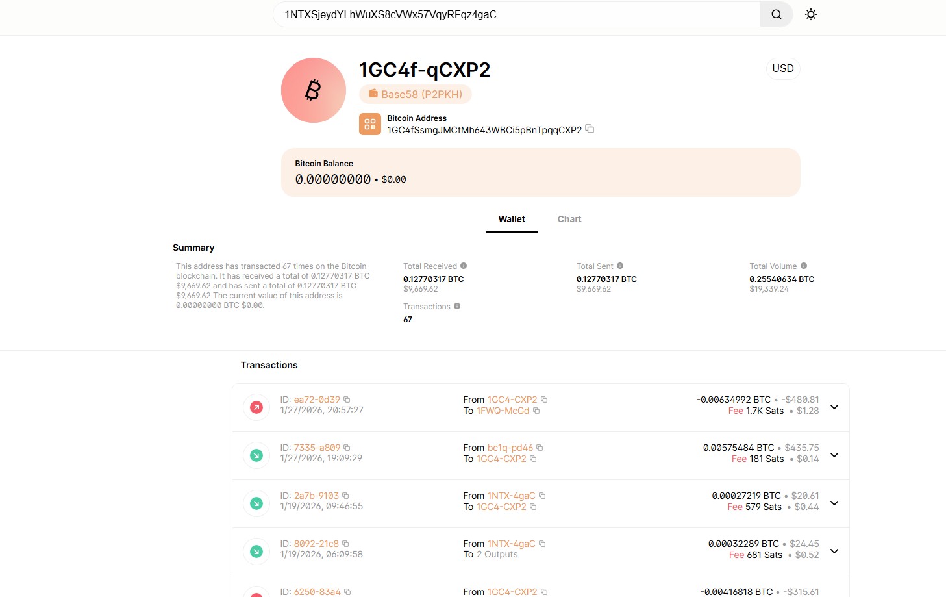The image size is (946, 597).
Task: Open the QR code icon for address
Action: click(x=370, y=124)
